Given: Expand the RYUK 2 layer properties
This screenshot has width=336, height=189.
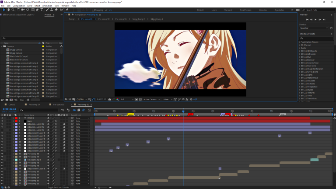Looking at the screenshot, I should (14, 118).
